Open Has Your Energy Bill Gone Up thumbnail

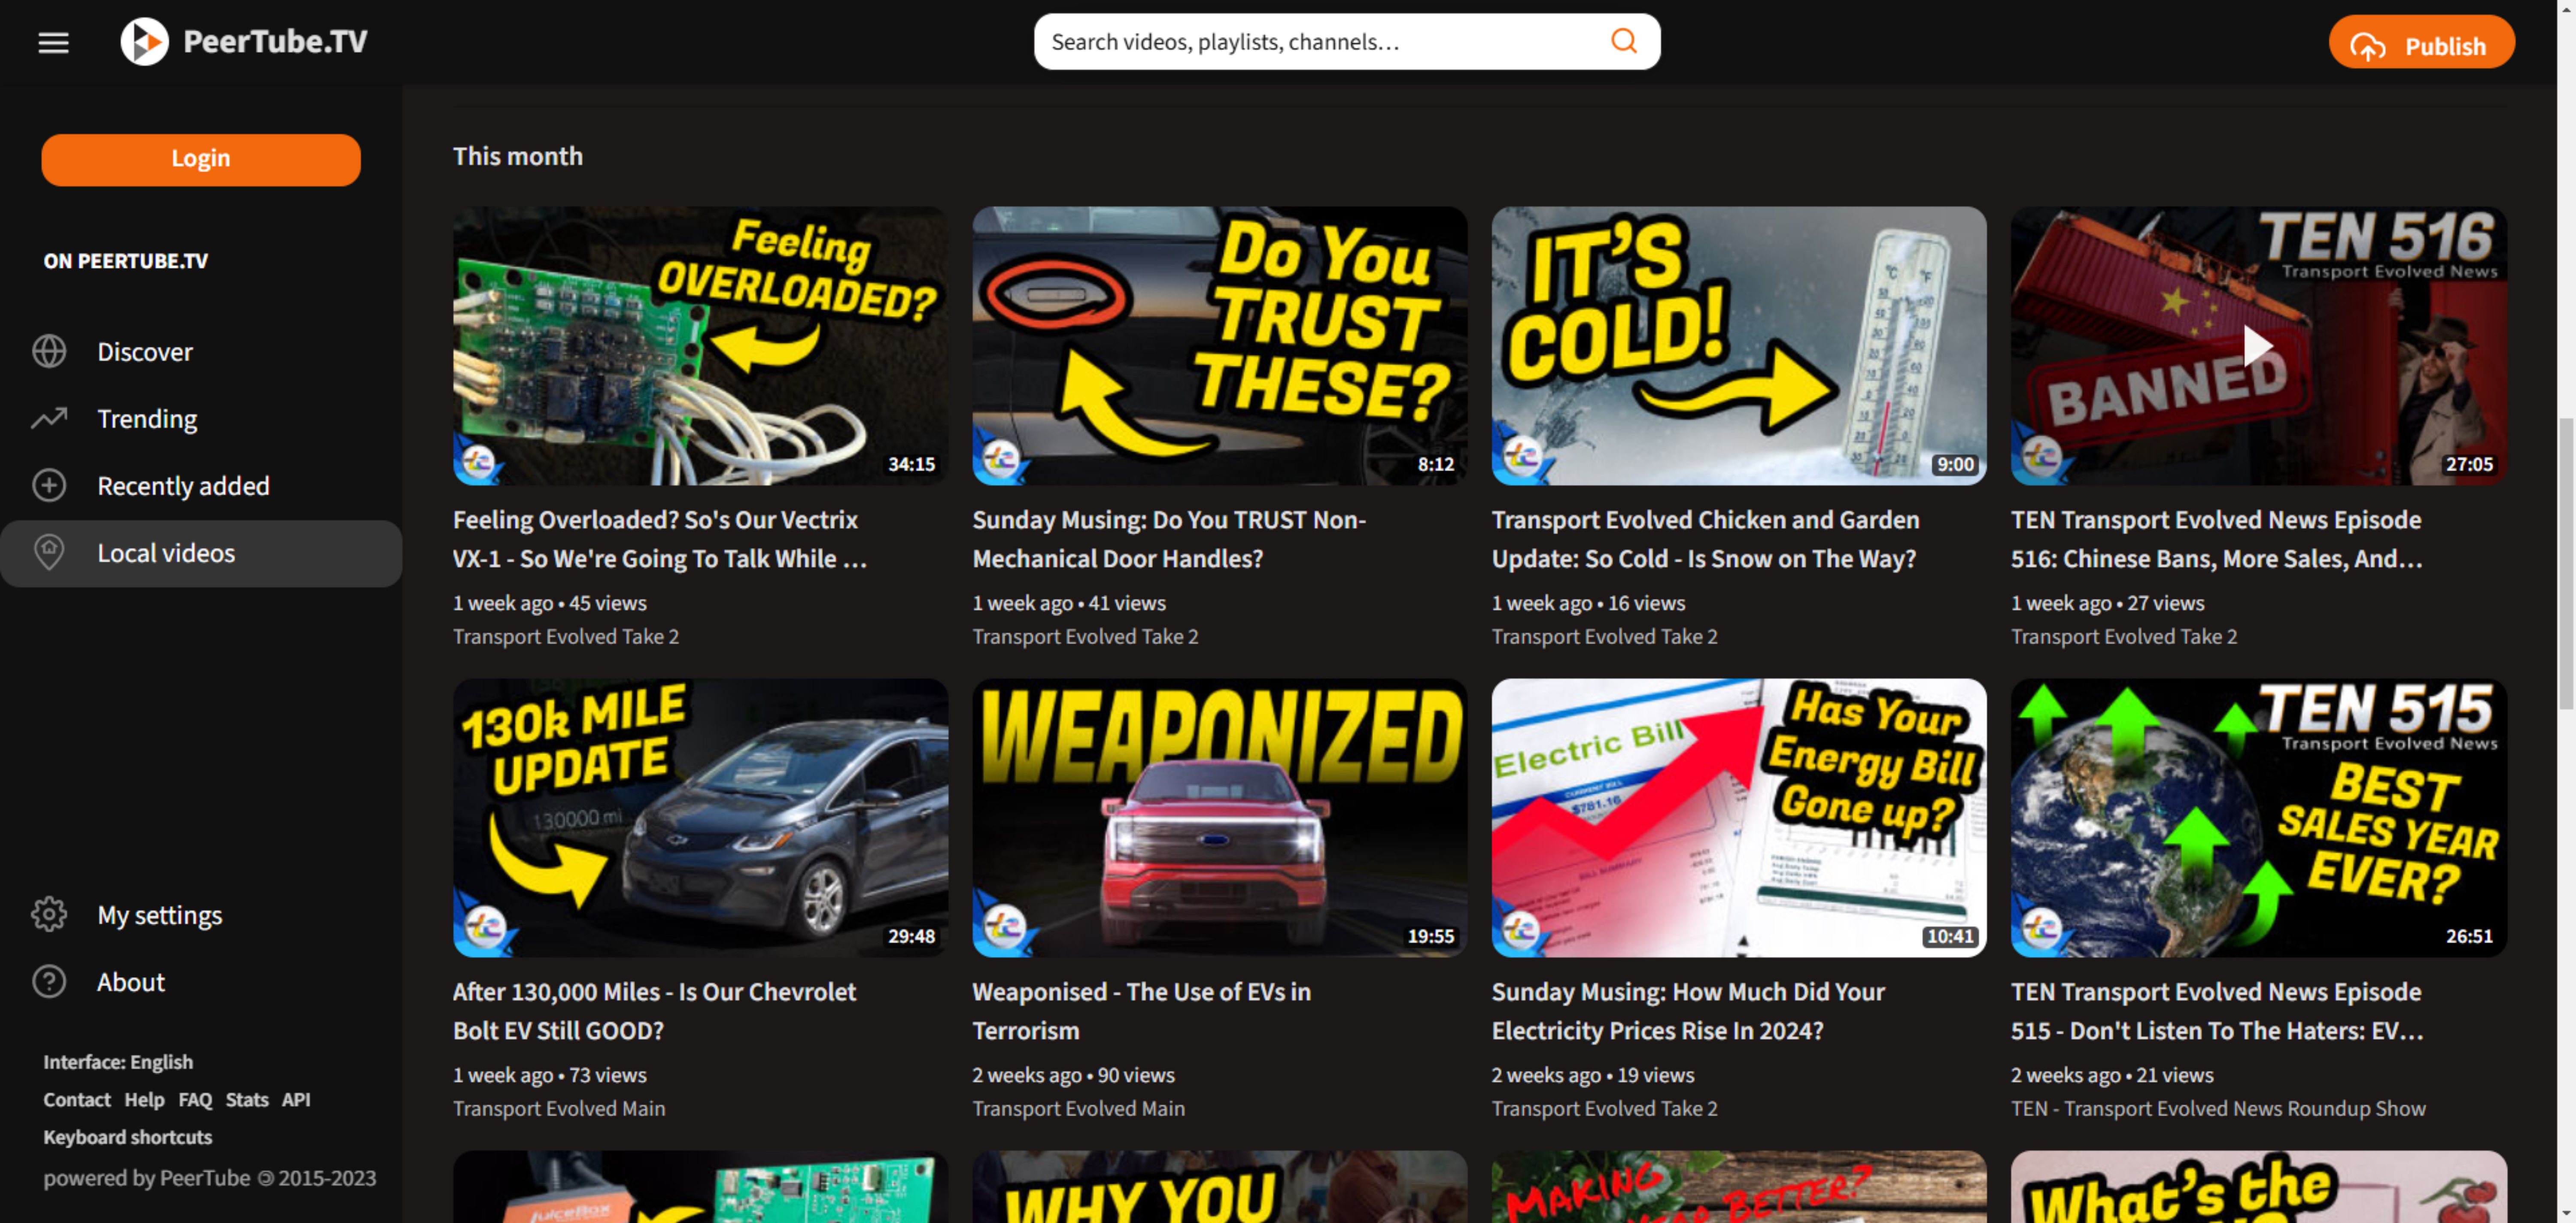1738,817
